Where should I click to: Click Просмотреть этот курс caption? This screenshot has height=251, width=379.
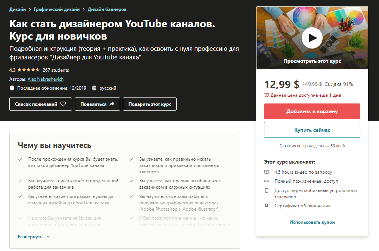coord(312,61)
